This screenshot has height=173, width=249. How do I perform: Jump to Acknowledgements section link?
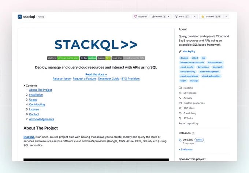click(42, 119)
